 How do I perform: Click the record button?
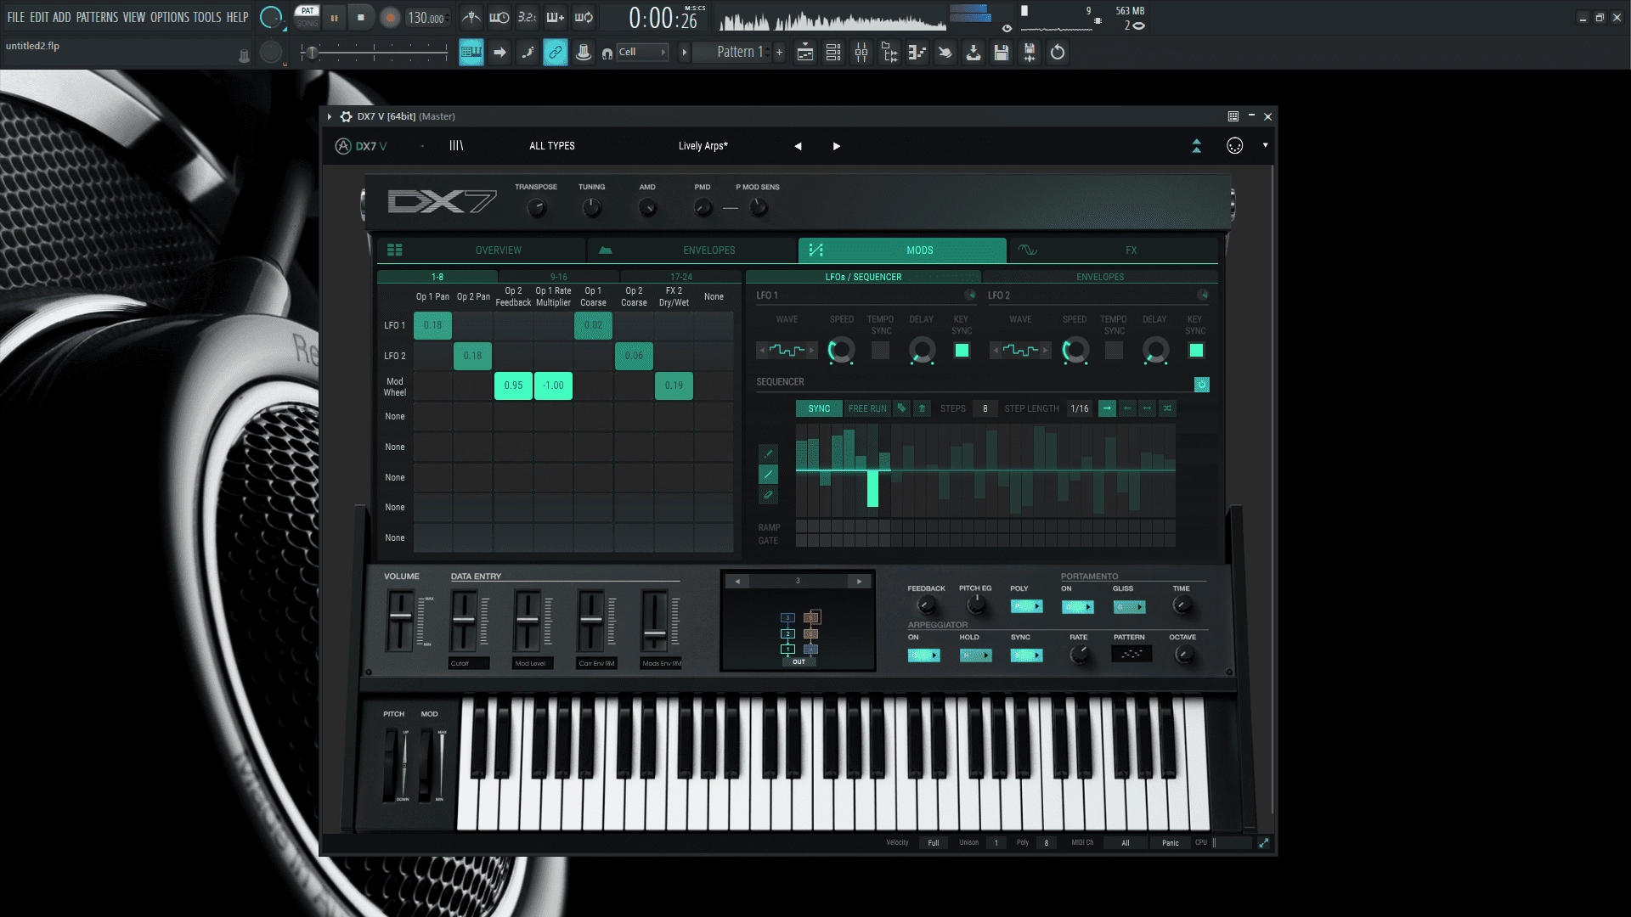pos(390,17)
